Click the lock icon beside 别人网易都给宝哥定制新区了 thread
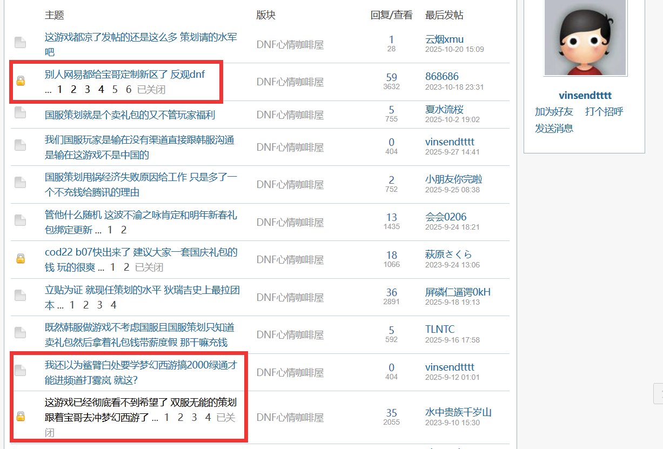Image resolution: width=663 pixels, height=449 pixels. (x=20, y=81)
